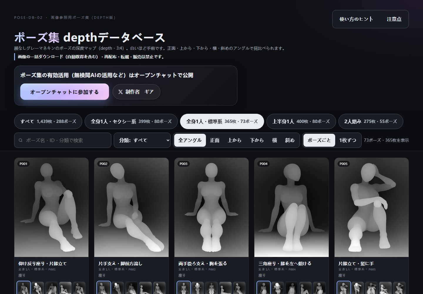Open the P004 pose main image
The image size is (423, 294).
(291, 208)
